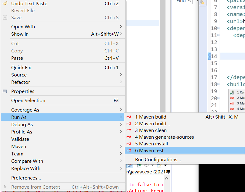The image size is (245, 192).
Task: Click the m2 icon next to Maven install
Action: tap(129, 144)
